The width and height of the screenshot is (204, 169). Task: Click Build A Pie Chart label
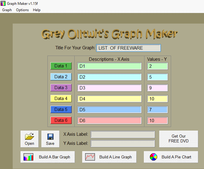(x=176, y=157)
